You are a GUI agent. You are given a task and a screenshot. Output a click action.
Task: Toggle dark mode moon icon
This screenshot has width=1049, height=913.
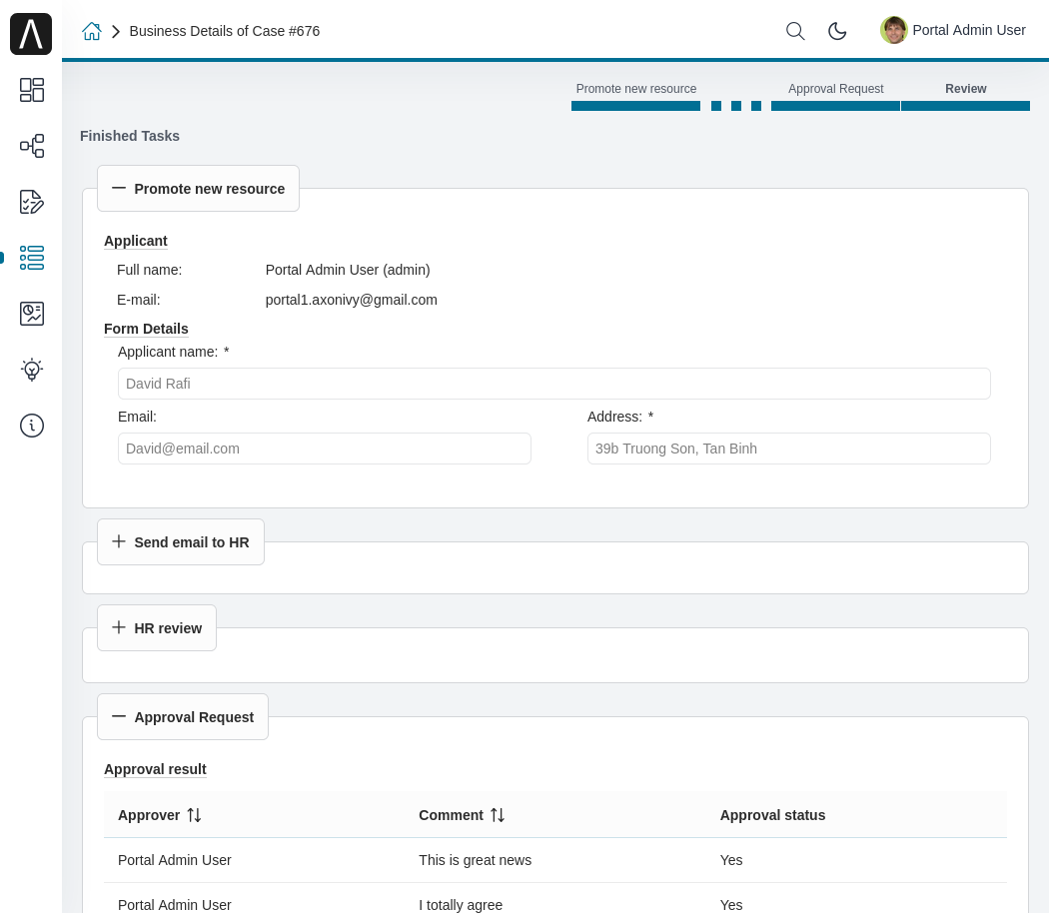pos(837,31)
